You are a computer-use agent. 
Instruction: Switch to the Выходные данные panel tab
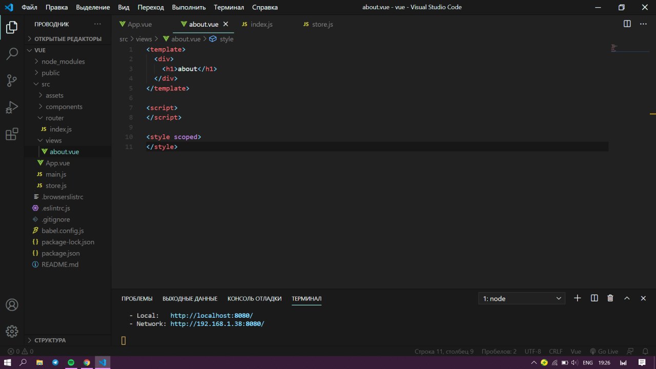[190, 298]
